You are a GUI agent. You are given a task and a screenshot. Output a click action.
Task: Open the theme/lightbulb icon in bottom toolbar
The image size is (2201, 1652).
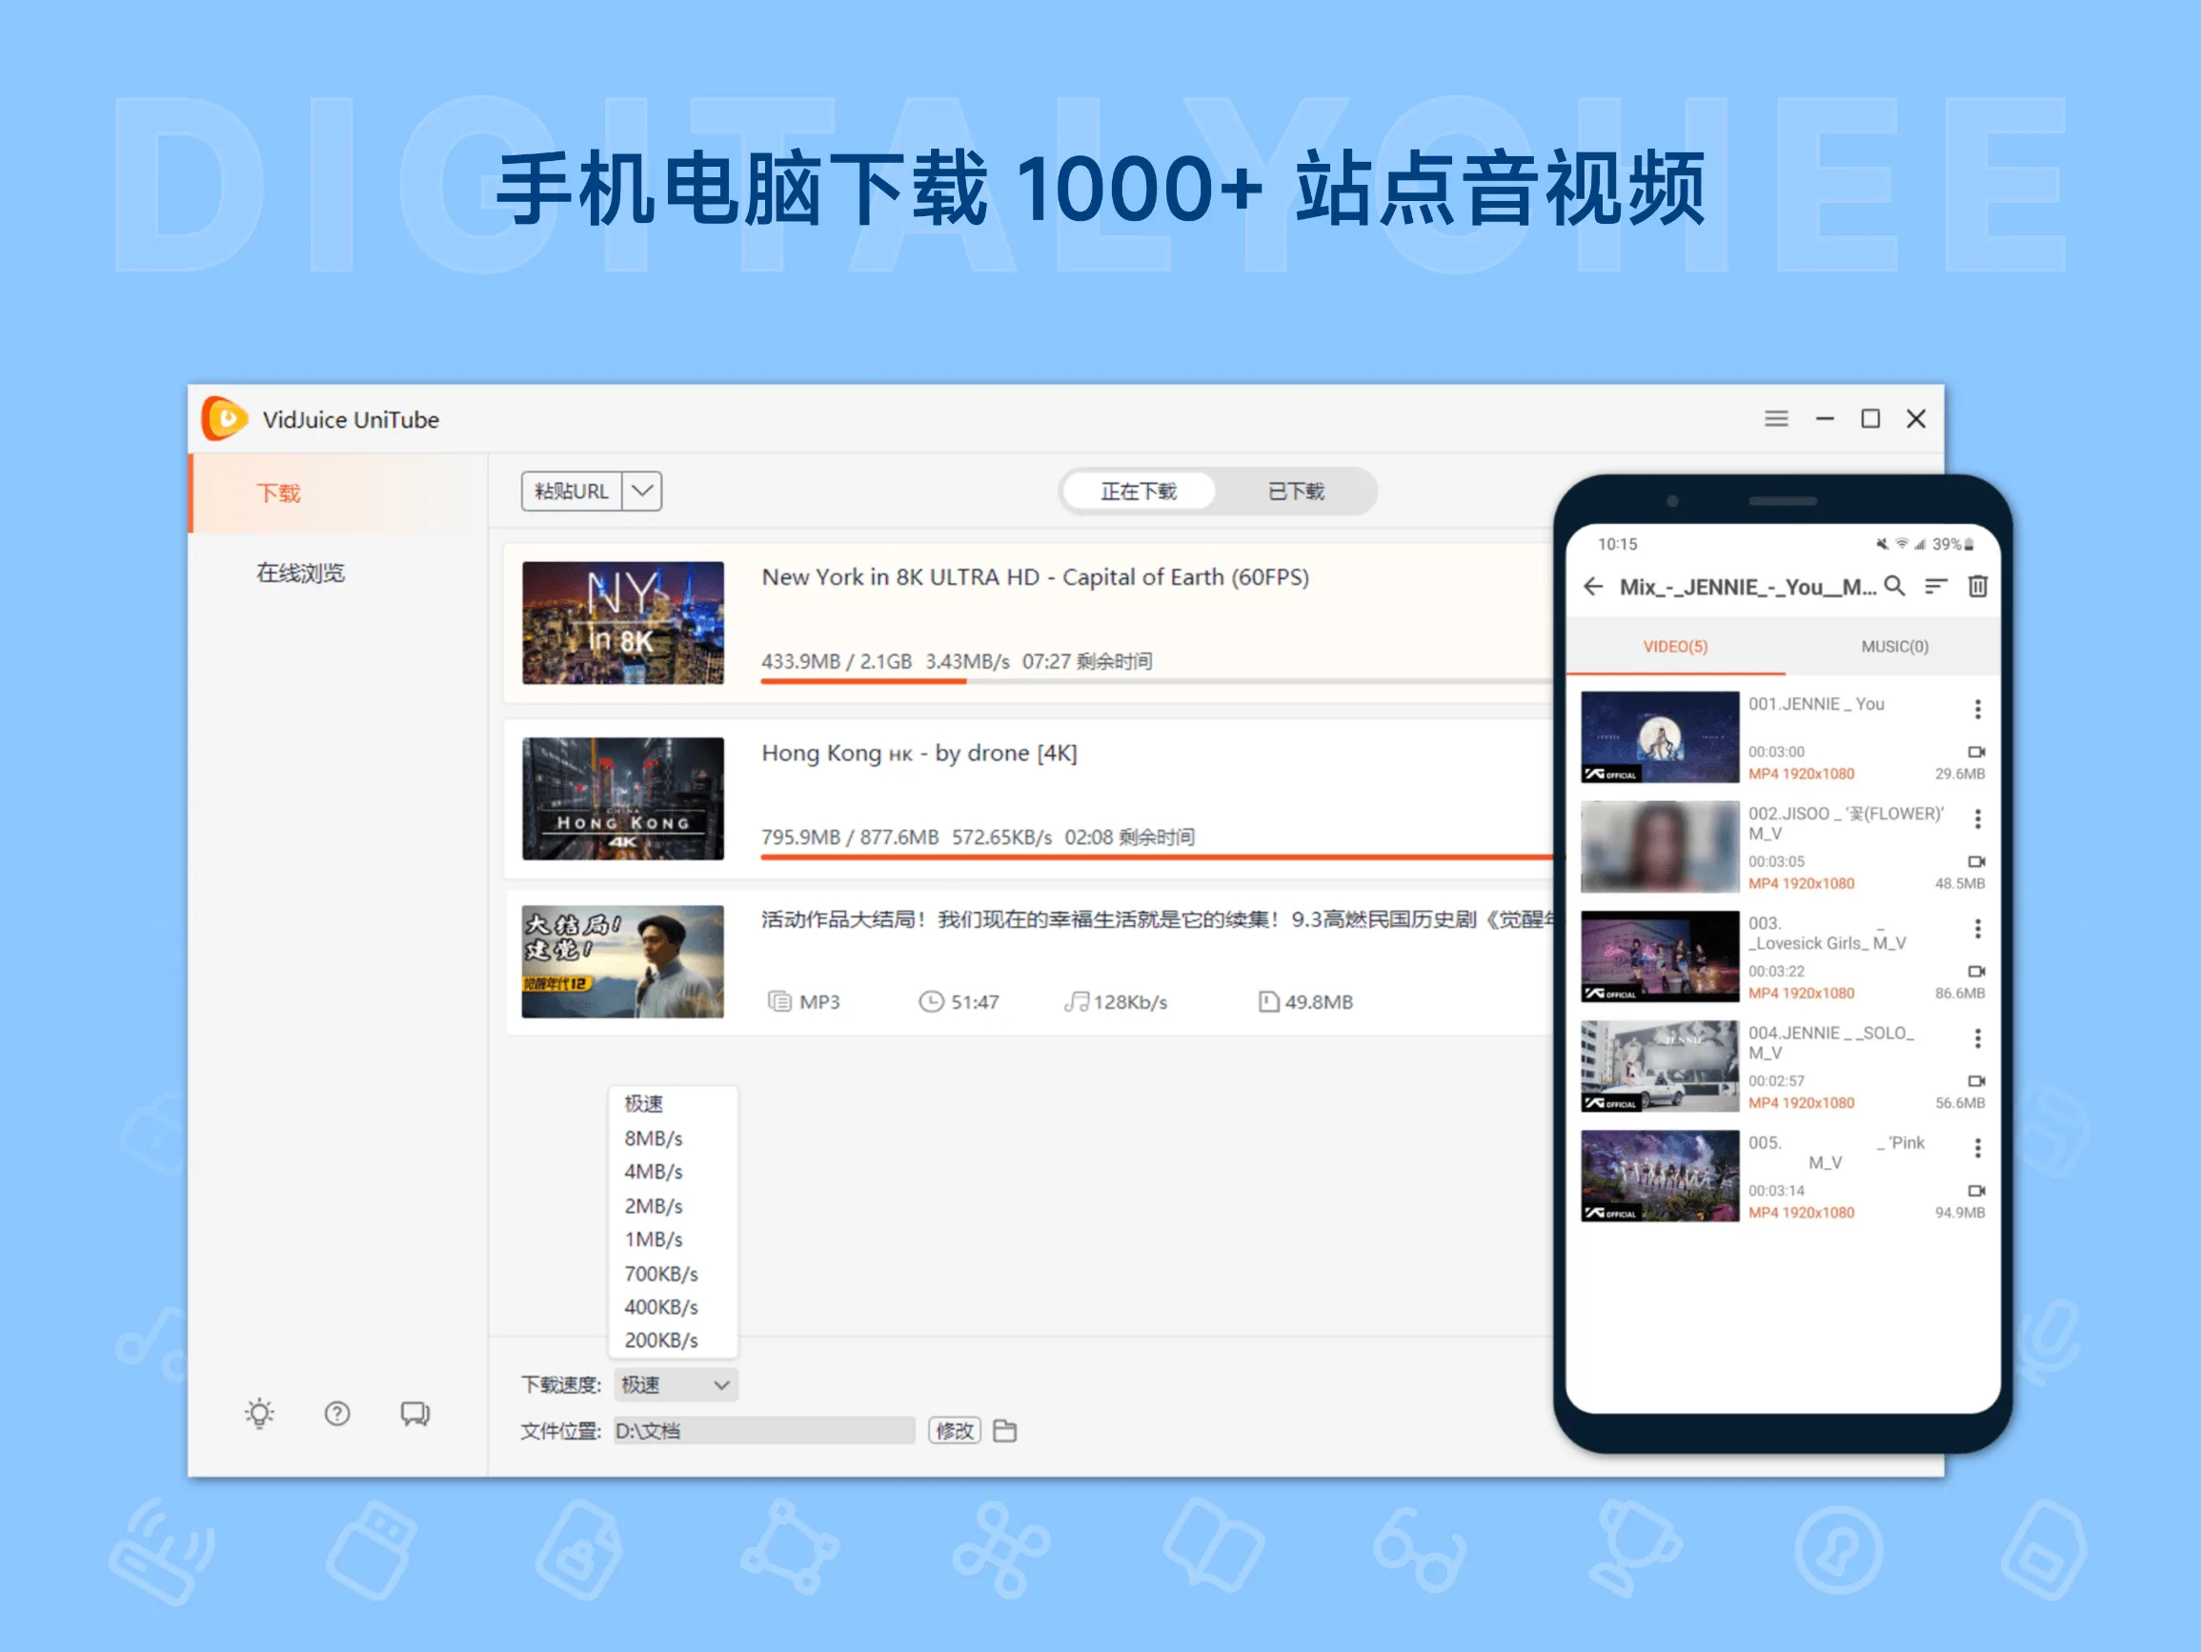(x=260, y=1412)
